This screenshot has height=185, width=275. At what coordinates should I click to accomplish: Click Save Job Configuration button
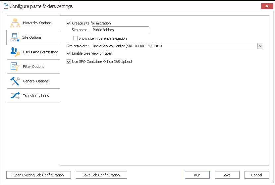pyautogui.click(x=101, y=175)
